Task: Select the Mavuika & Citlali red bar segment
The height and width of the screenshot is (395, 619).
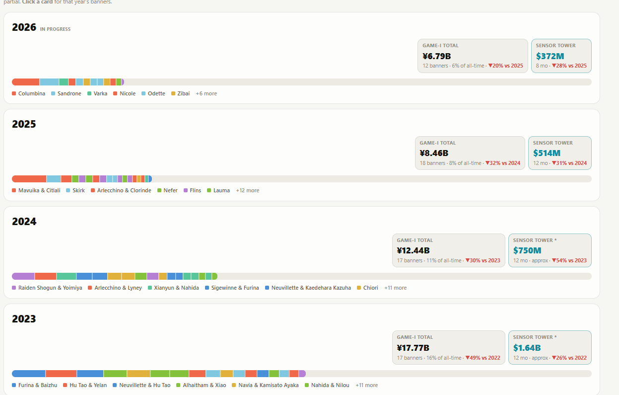Action: coord(29,179)
